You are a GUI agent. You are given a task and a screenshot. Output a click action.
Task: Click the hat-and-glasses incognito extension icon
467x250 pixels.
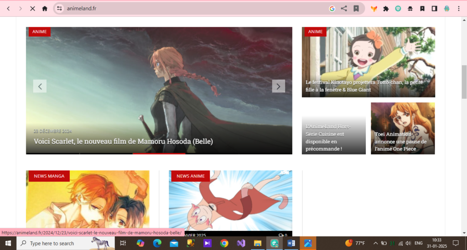(410, 9)
